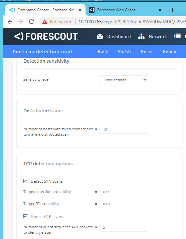The height and width of the screenshot is (239, 186).
Task: Switch to the Forescout Web Client tab
Action: 125,10
